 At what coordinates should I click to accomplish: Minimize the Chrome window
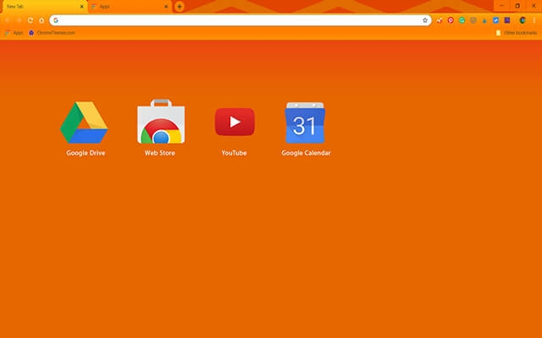[501, 6]
